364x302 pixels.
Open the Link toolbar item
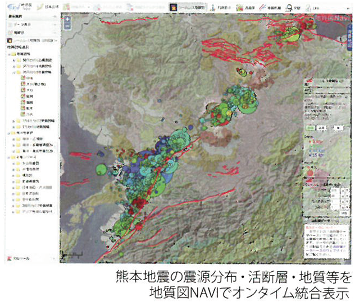312,8
